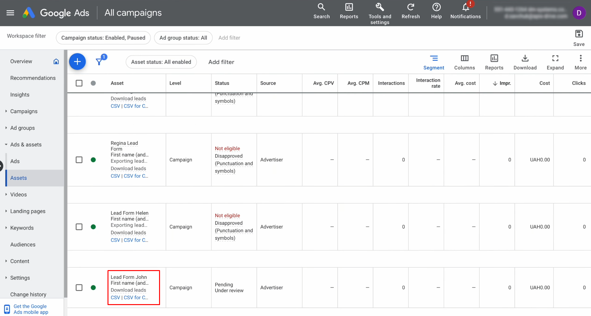The height and width of the screenshot is (316, 591).
Task: Open the Asset status filter chip
Action: tap(161, 62)
